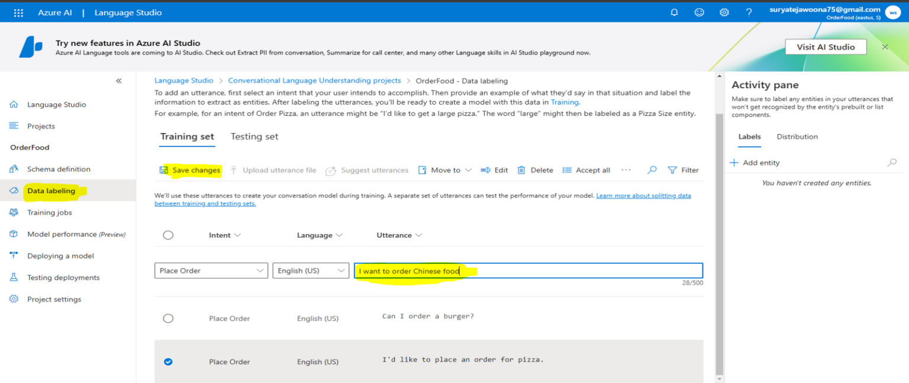Open the notifications bell icon
Screen dimensions: 909x383
[x=674, y=12]
